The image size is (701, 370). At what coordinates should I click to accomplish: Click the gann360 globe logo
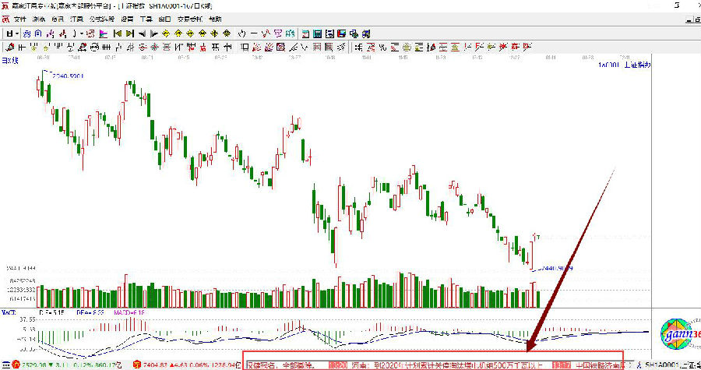pos(678,336)
